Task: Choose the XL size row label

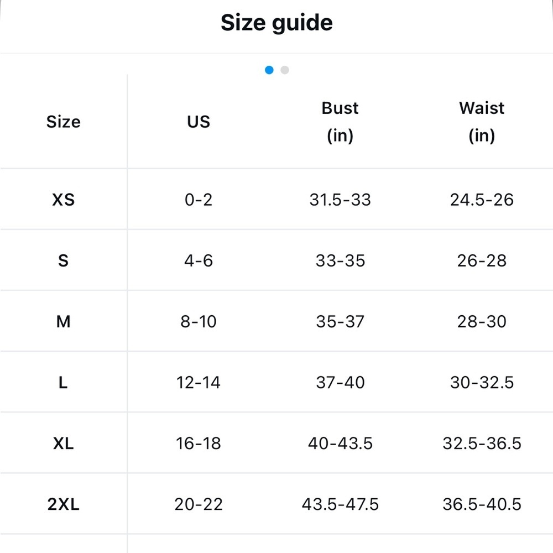Action: (64, 444)
